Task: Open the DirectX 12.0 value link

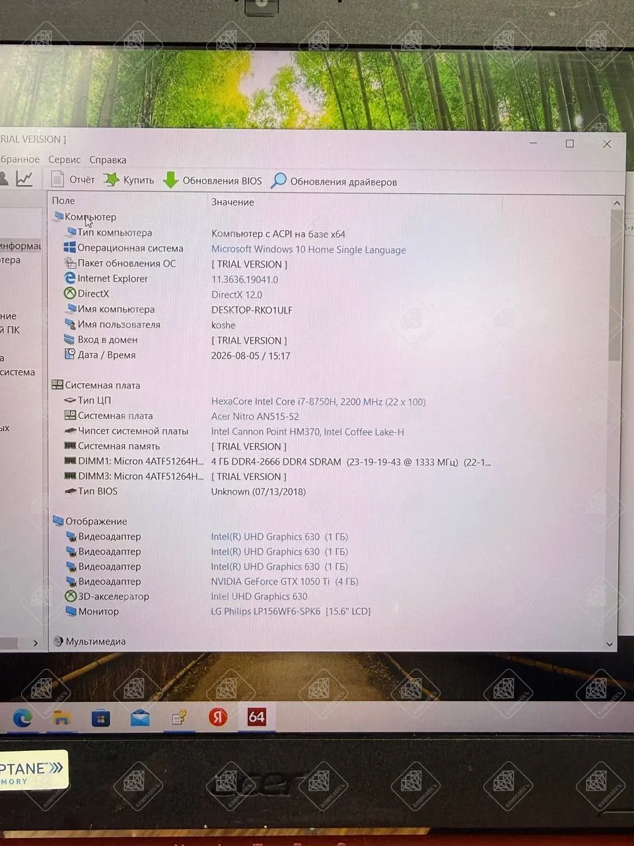Action: (x=236, y=295)
